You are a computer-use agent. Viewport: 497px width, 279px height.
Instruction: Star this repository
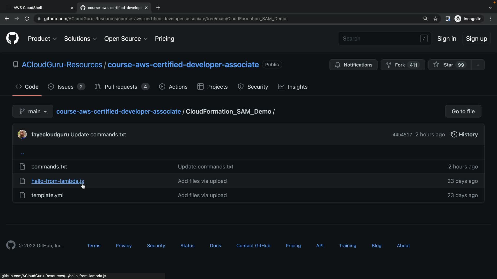click(449, 65)
